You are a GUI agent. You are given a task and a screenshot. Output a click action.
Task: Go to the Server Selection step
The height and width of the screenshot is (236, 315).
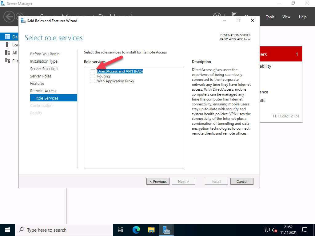click(44, 69)
